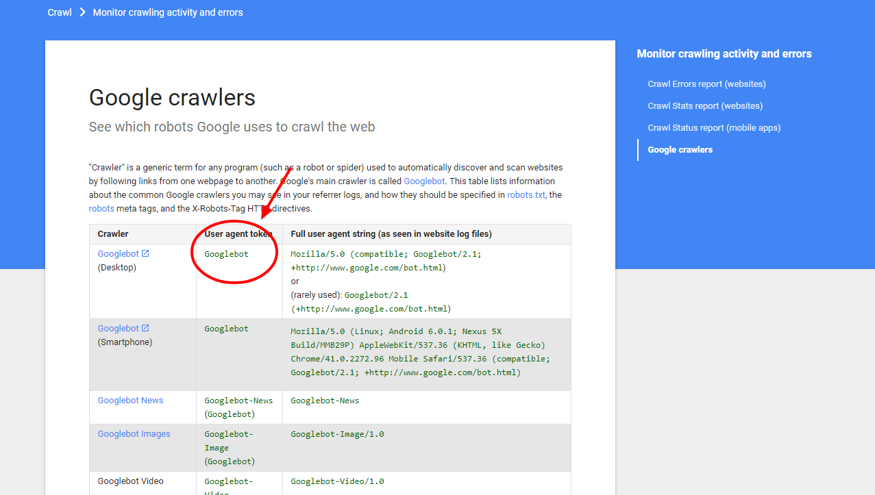Viewport: 875px width, 495px height.
Task: Select the highlighted Google crawlers sidebar item
Action: pyautogui.click(x=680, y=149)
